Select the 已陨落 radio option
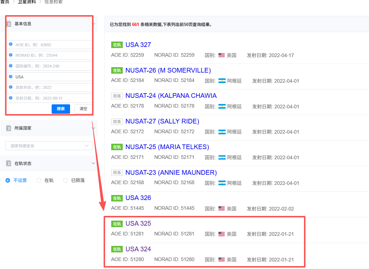This screenshot has height=269, width=369. (x=65, y=181)
